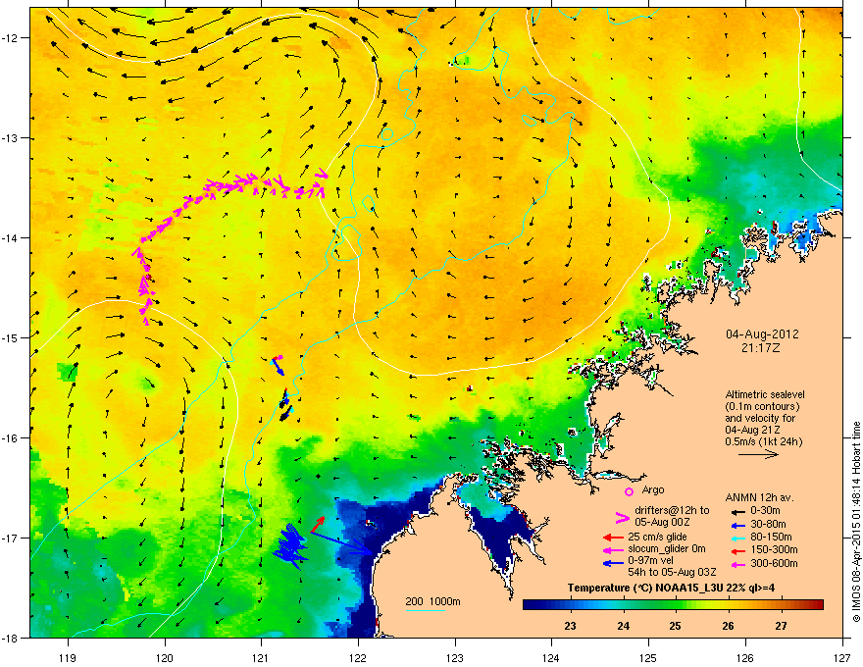Click the temperature colorbar near 27
The width and height of the screenshot is (863, 667).
(x=781, y=604)
